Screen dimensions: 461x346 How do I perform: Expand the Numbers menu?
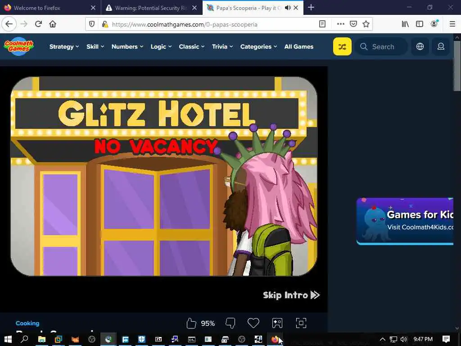click(x=127, y=46)
